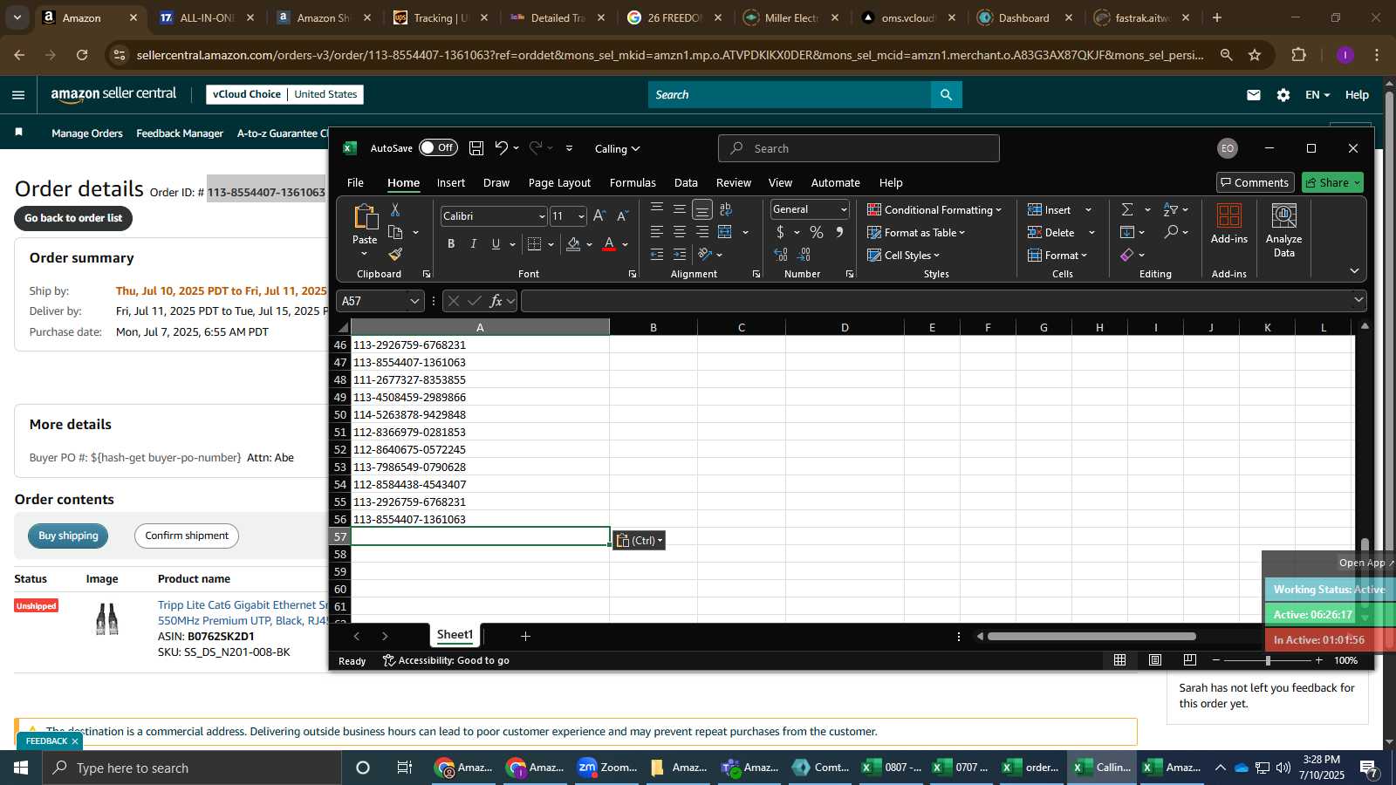Toggle Bottom Align in alignment group

point(702,209)
